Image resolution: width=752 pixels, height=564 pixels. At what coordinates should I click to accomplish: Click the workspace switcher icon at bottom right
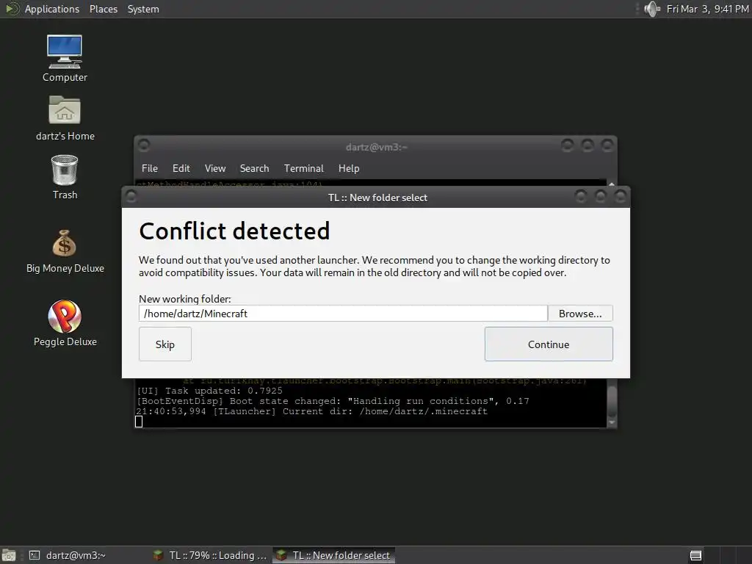click(x=695, y=555)
